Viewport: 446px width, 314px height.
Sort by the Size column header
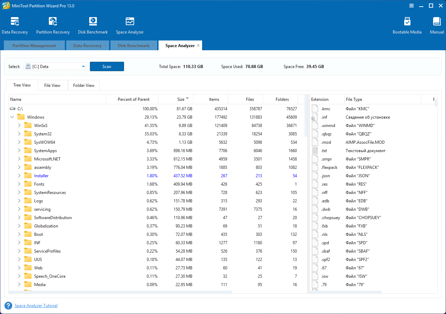click(176, 99)
